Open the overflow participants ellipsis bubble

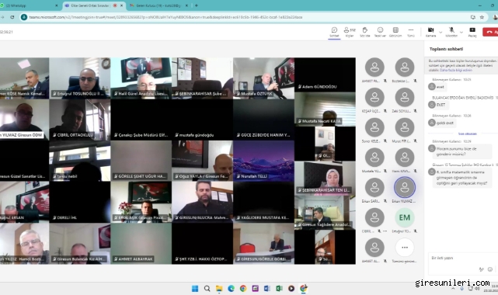[x=405, y=248]
